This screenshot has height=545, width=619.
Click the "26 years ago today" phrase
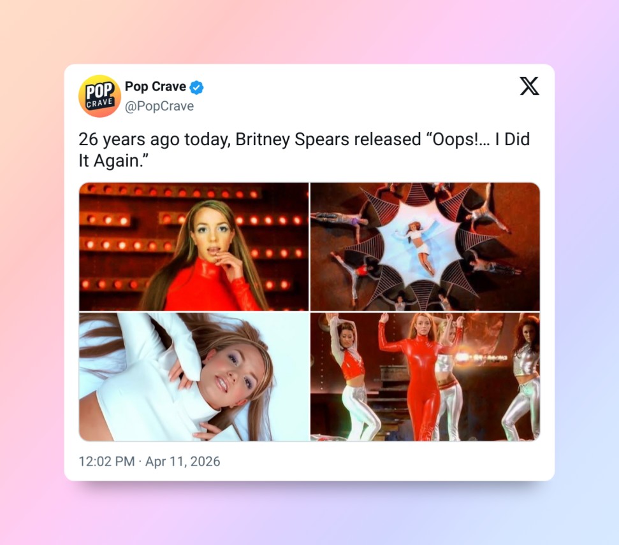pyautogui.click(x=154, y=139)
